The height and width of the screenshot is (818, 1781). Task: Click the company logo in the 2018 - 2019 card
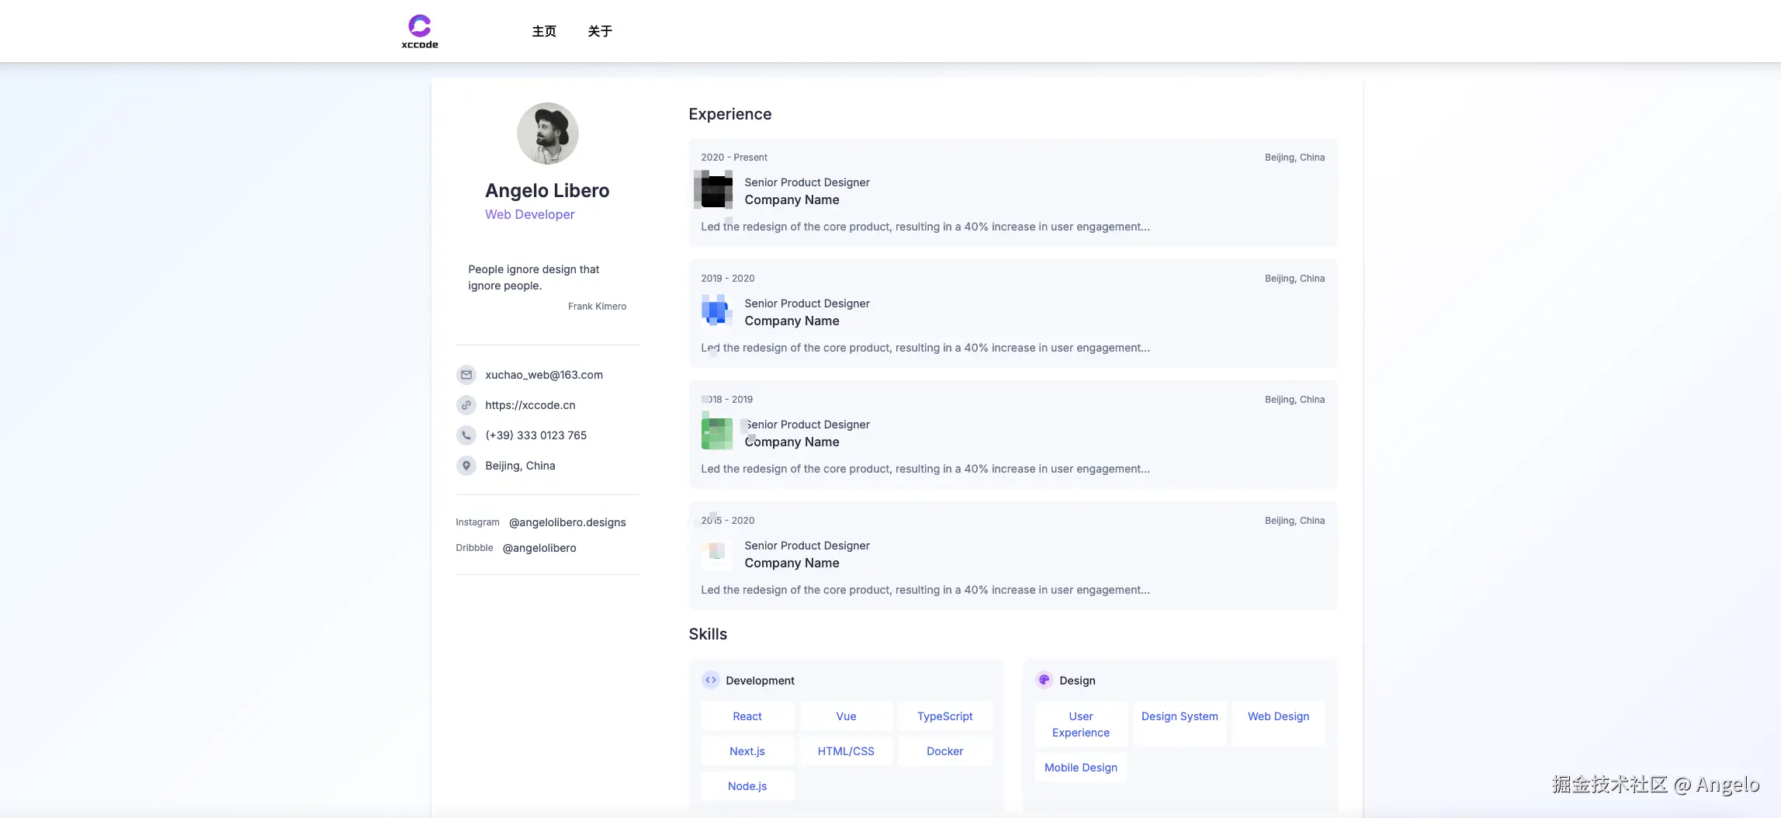pos(716,432)
